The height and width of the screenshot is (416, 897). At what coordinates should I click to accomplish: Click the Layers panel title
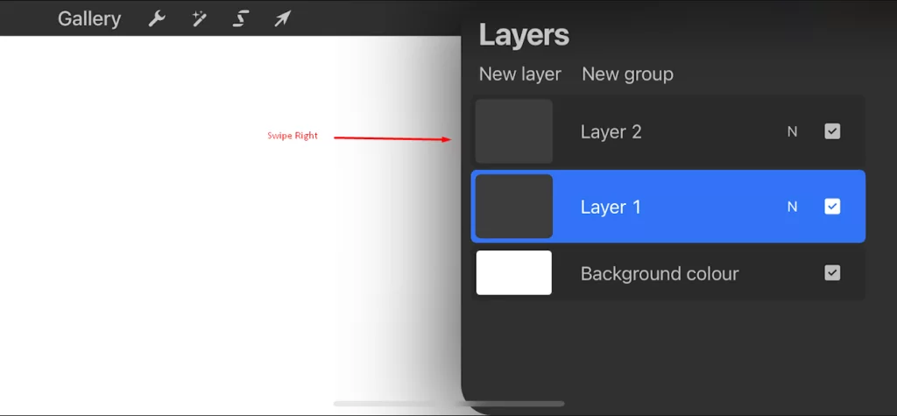[x=524, y=36]
